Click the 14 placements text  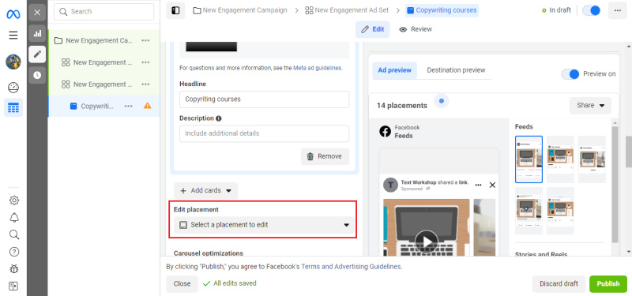point(402,106)
